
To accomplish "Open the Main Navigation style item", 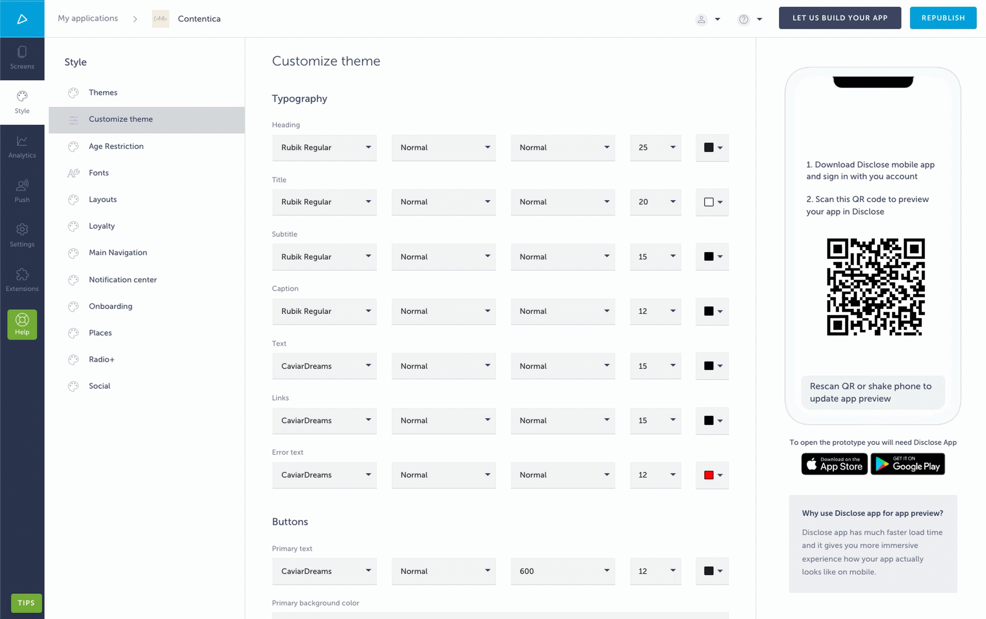I will [x=118, y=253].
